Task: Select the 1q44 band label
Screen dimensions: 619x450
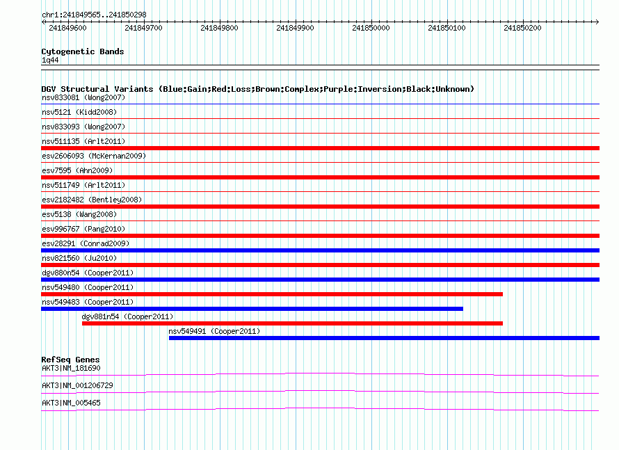Action: point(50,60)
